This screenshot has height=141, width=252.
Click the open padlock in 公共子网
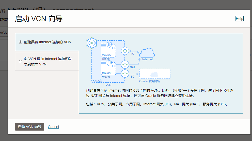tap(113, 47)
